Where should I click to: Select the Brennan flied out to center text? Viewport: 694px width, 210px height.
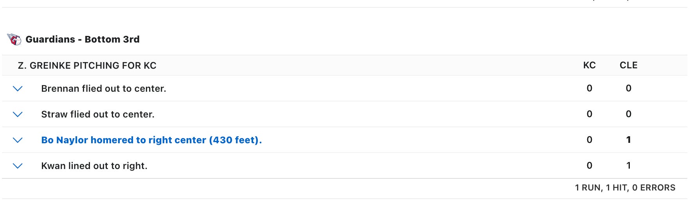coord(104,89)
